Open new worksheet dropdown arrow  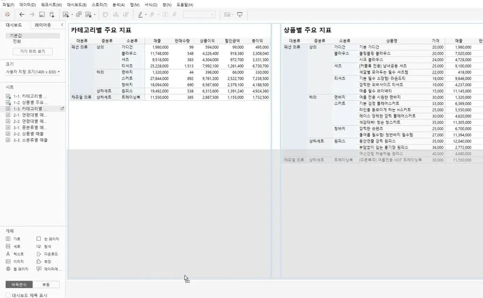(72, 15)
